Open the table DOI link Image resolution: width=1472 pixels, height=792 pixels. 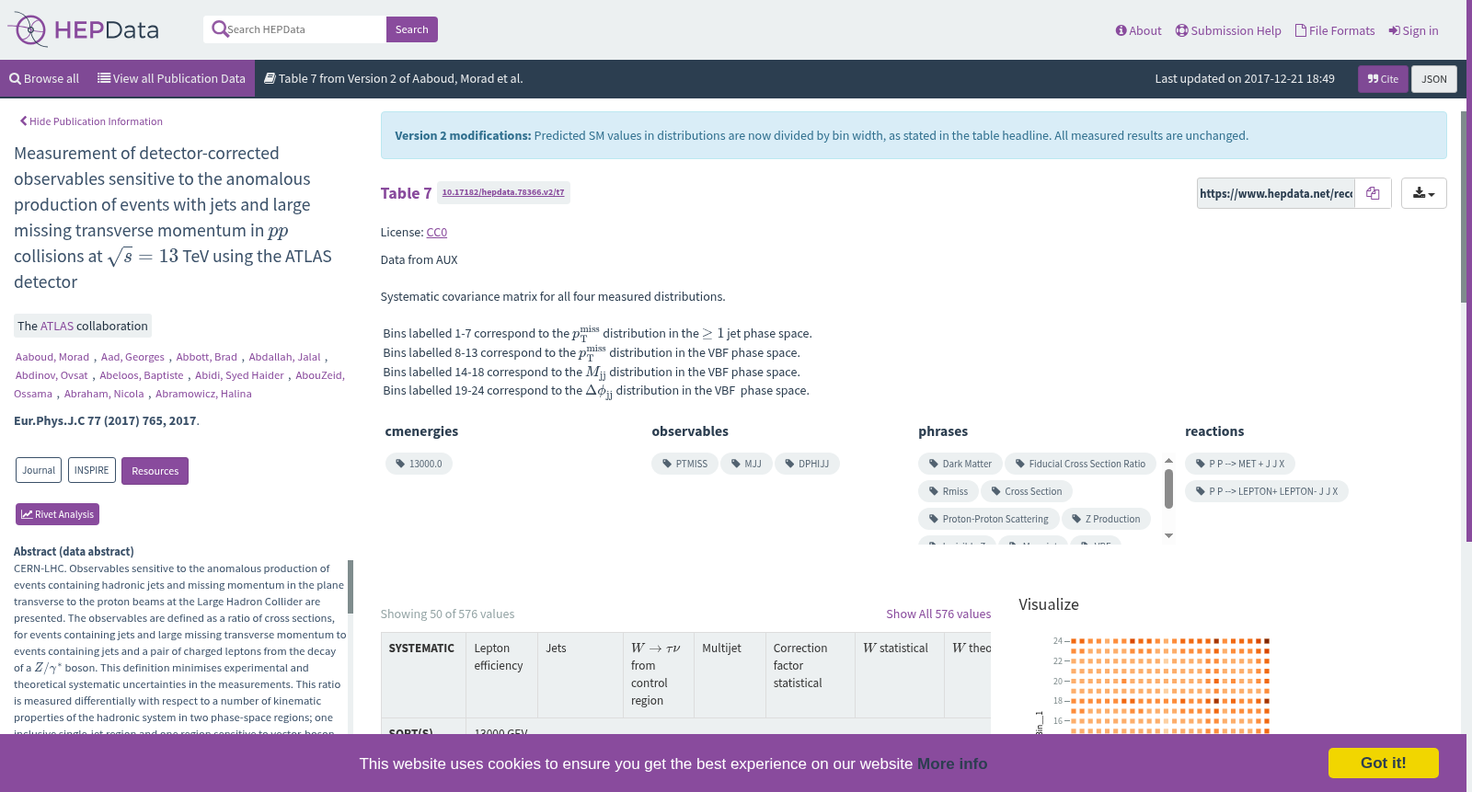click(503, 192)
